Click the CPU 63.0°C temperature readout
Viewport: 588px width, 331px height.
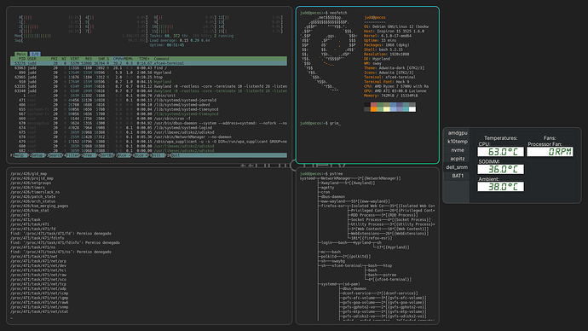500,152
